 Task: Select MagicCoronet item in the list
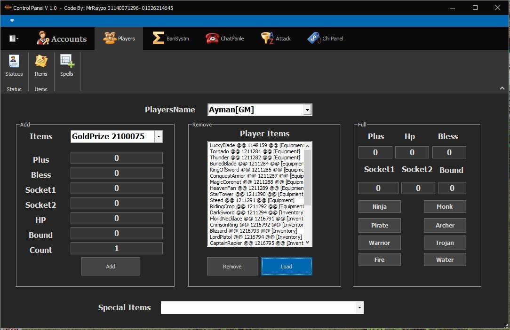click(x=256, y=182)
